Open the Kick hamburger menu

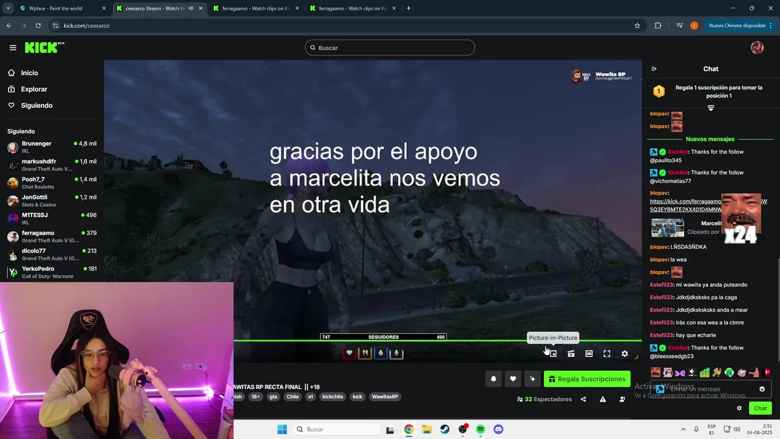[13, 48]
